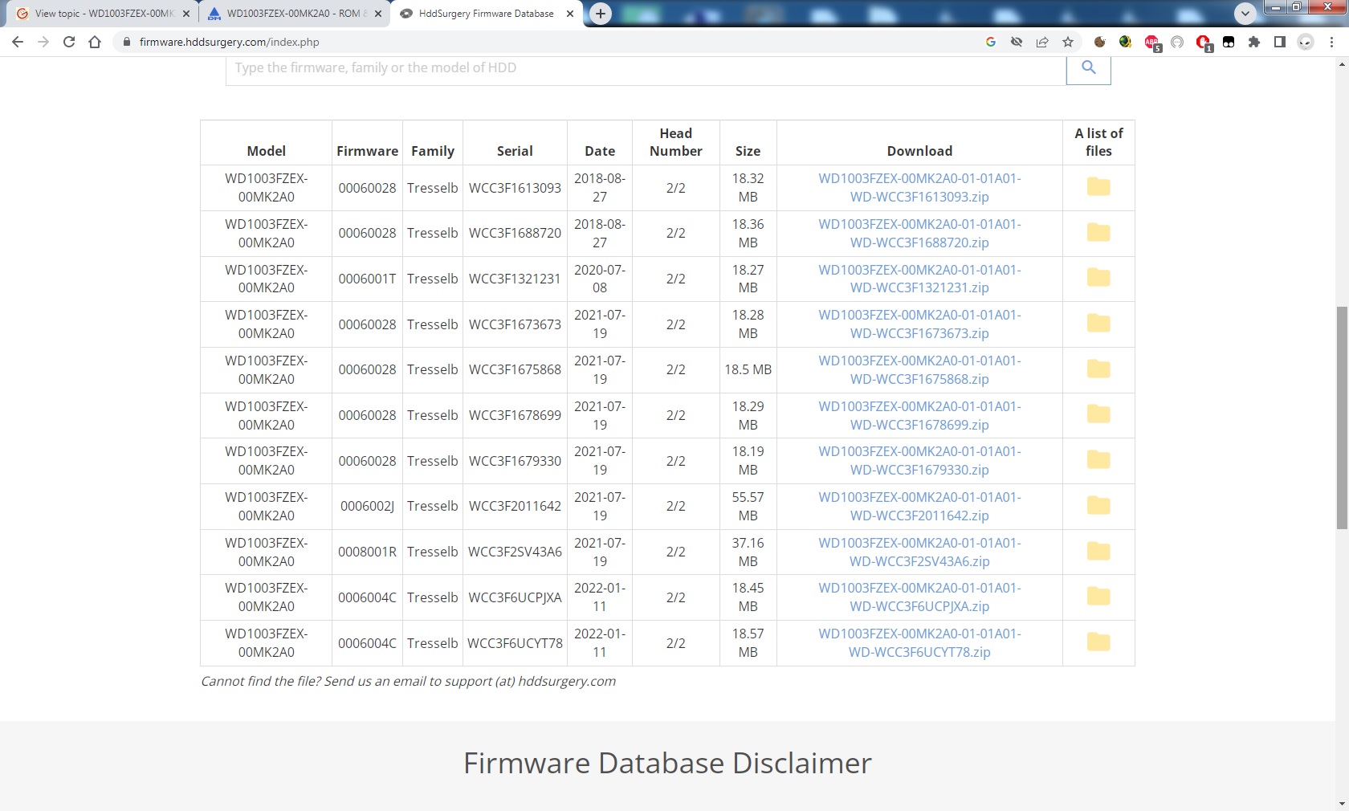Download WD-WCC3F1688720.zip firmware

pos(919,233)
